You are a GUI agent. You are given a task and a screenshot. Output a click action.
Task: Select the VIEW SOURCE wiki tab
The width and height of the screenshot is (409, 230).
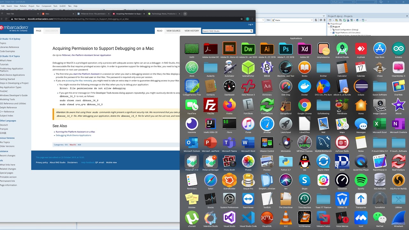tap(174, 31)
